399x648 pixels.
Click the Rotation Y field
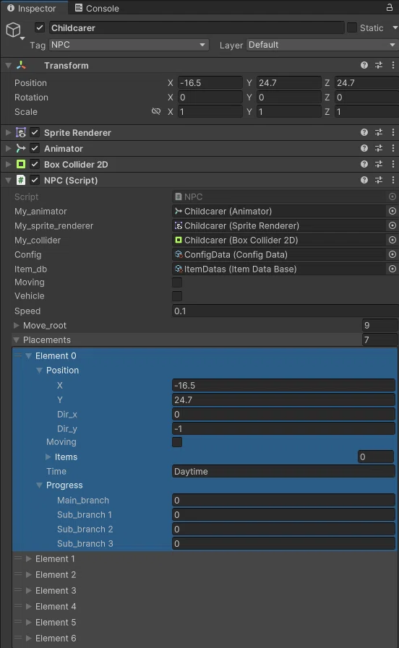tap(288, 97)
